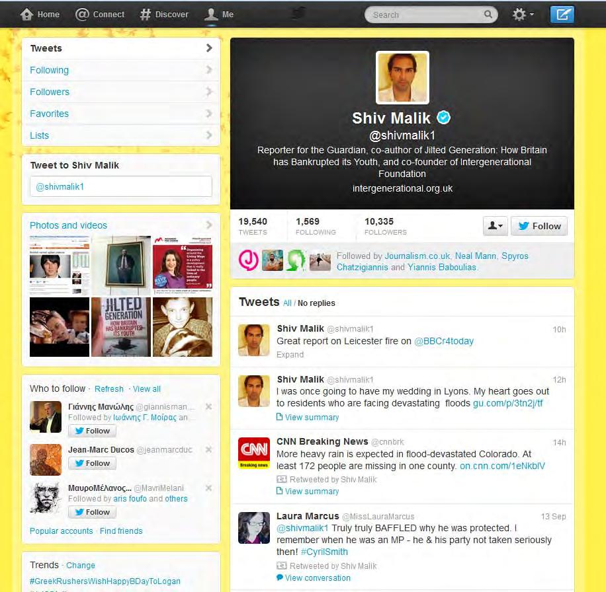Follow the MavriMelani account

tap(93, 512)
